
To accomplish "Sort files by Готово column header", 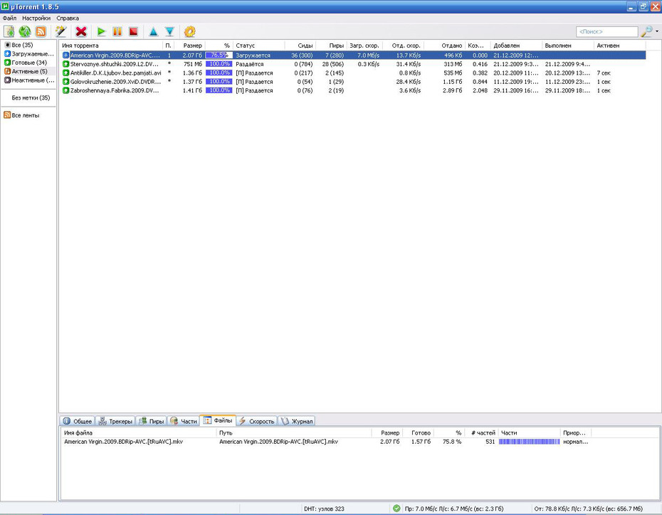I will pyautogui.click(x=418, y=432).
